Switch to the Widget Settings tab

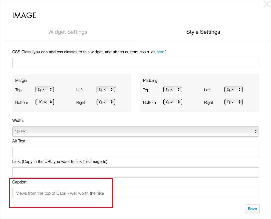pos(68,32)
